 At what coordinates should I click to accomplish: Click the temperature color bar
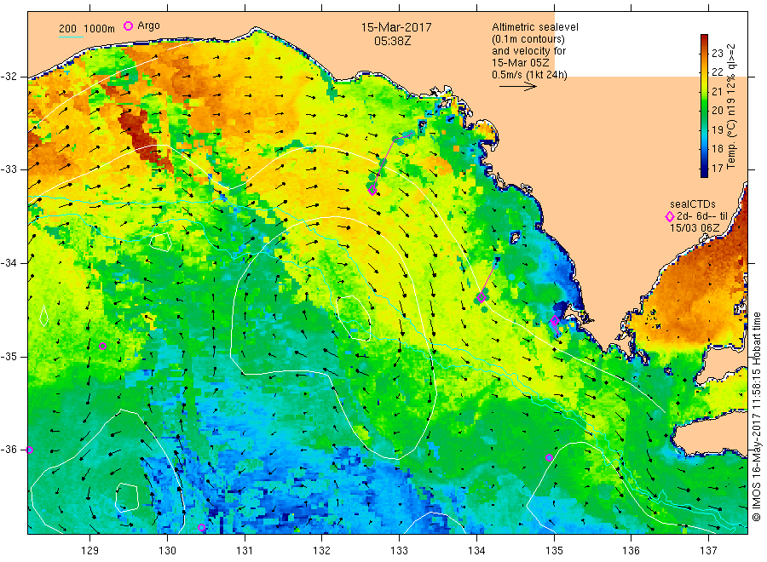tap(705, 106)
